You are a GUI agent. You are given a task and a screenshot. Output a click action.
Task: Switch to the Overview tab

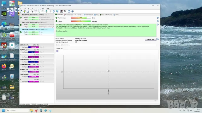tap(59, 15)
